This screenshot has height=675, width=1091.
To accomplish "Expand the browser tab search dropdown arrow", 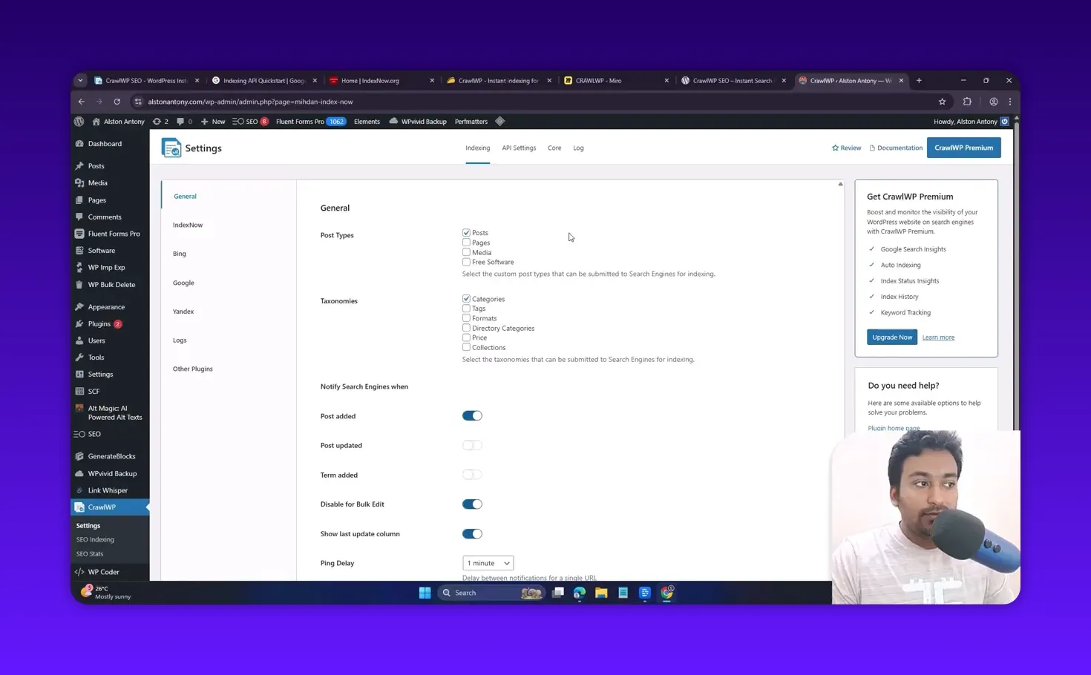I will tap(80, 81).
